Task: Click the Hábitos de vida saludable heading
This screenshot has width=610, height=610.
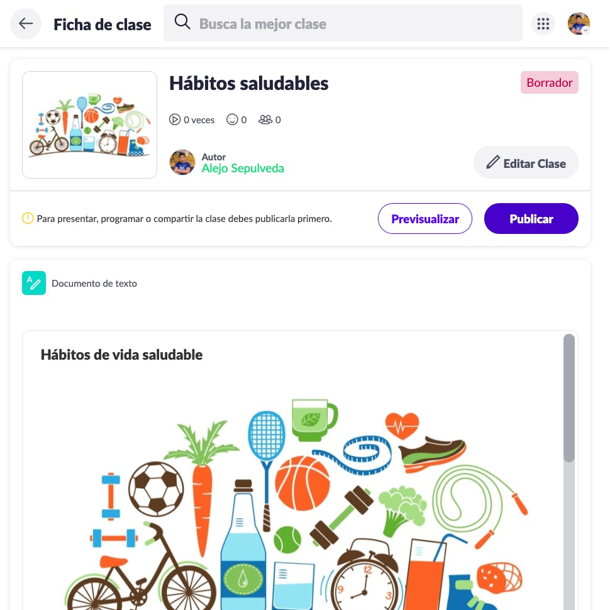Action: pyautogui.click(x=122, y=355)
